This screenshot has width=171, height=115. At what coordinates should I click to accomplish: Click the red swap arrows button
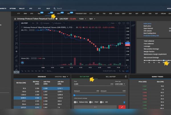coord(121,107)
